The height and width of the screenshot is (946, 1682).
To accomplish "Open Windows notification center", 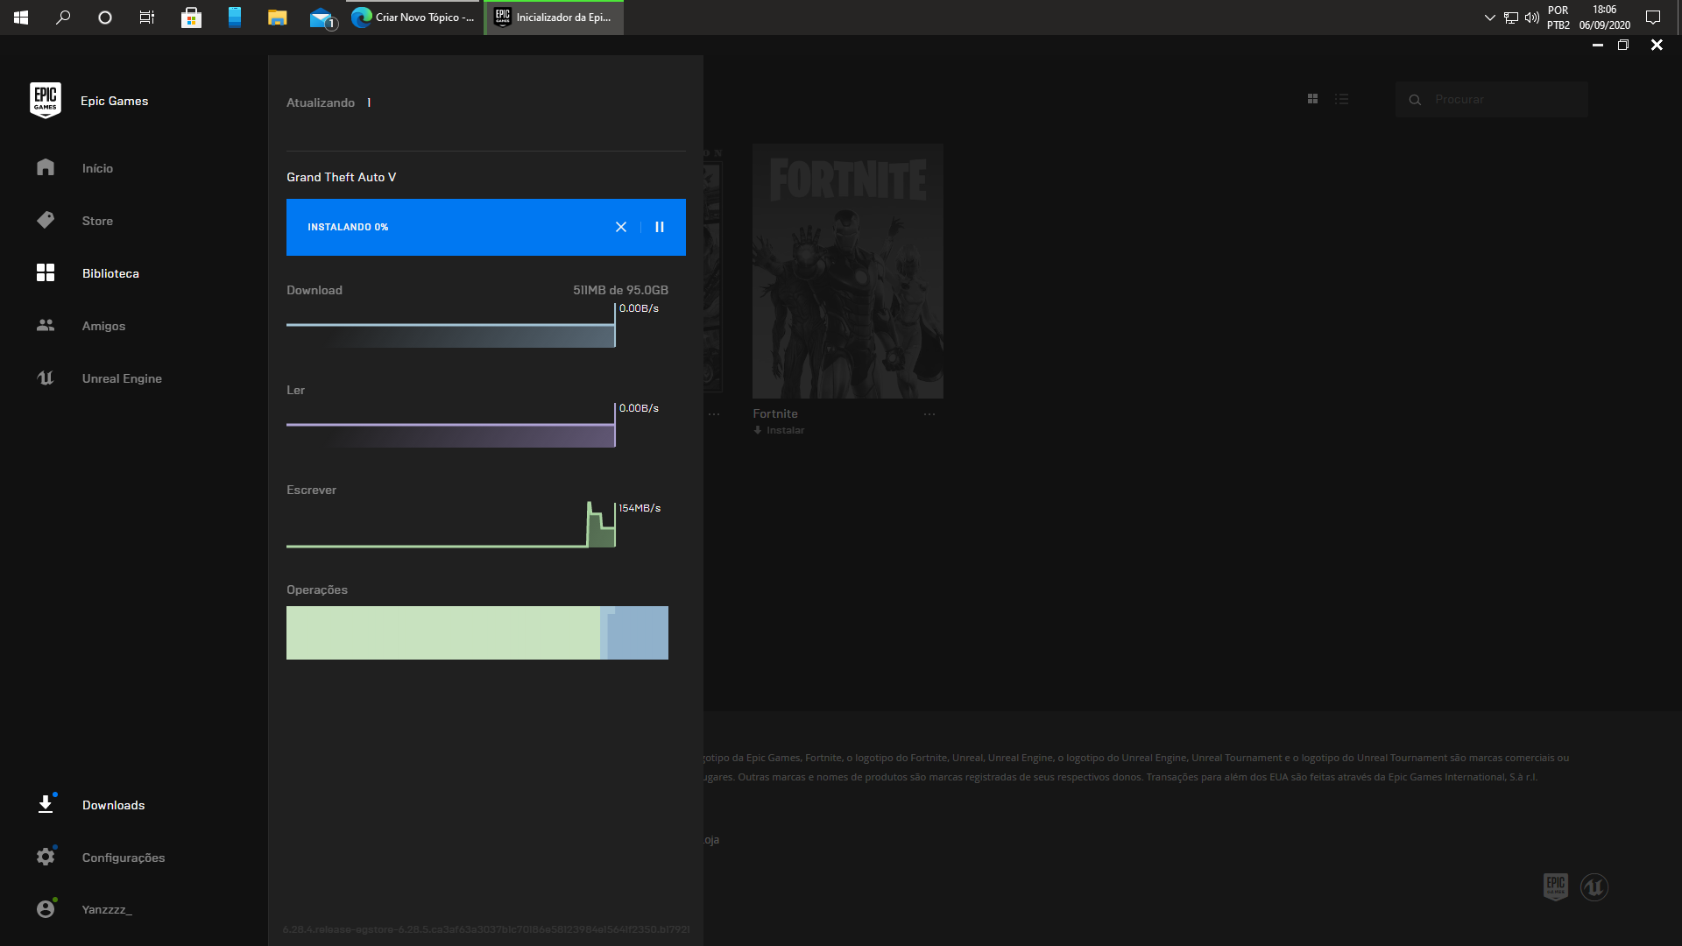I will [x=1653, y=18].
